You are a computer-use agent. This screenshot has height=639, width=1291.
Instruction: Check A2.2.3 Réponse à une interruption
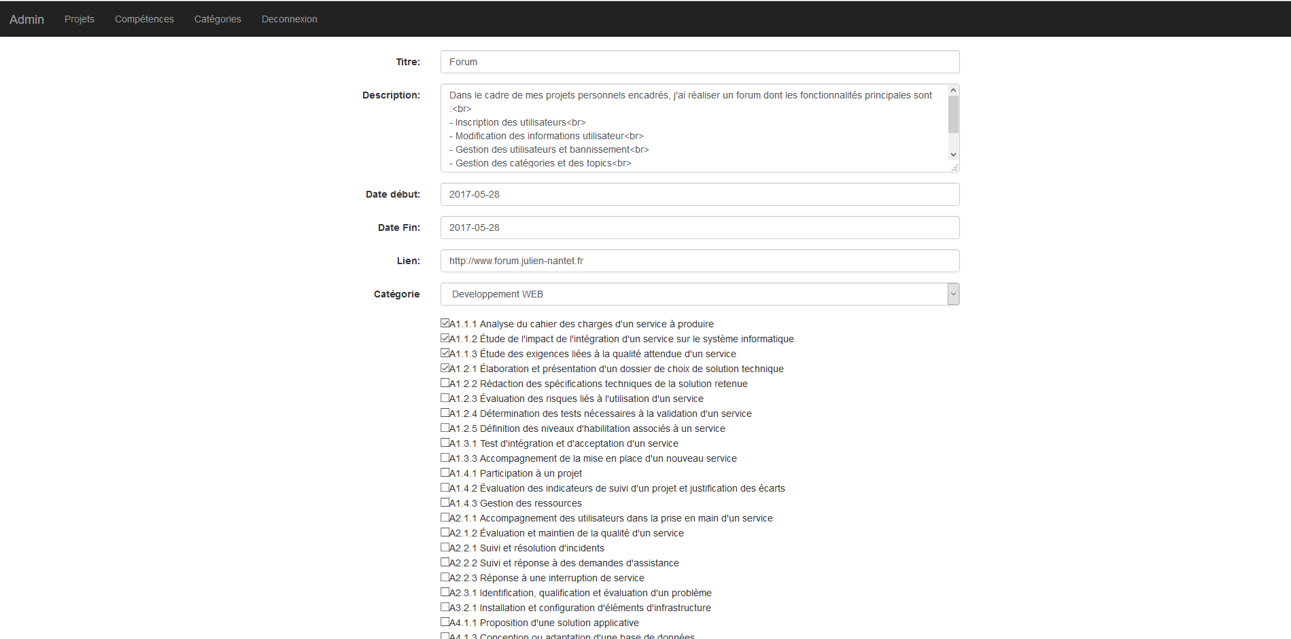(445, 577)
